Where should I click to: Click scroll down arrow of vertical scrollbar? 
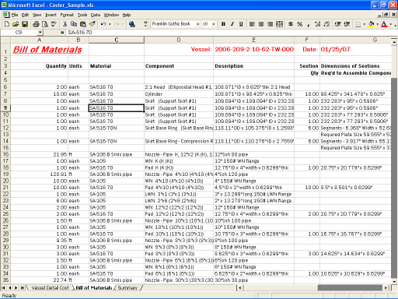click(394, 282)
